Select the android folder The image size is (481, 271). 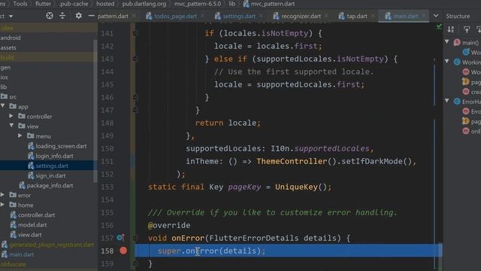(x=11, y=38)
